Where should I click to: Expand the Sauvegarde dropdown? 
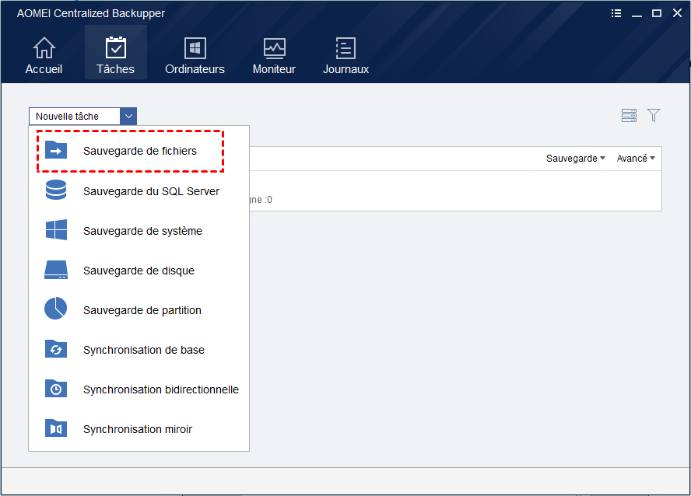click(576, 159)
